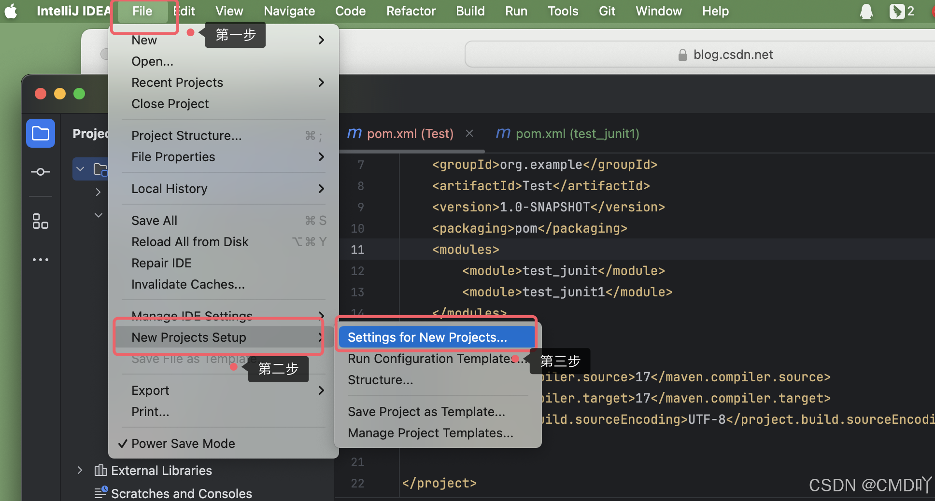Collapse the expanded child node chevron in the tree
Viewport: 935px width, 501px height.
pyautogui.click(x=98, y=215)
